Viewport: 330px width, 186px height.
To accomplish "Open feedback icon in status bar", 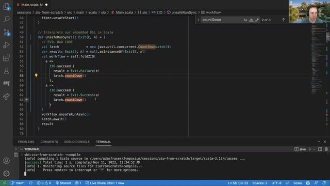I will pyautogui.click(x=316, y=183).
